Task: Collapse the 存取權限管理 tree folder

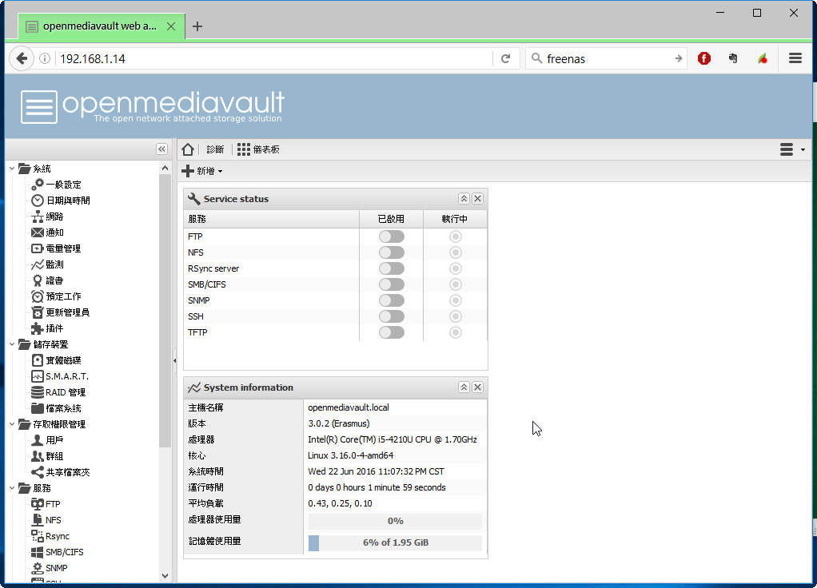Action: click(12, 424)
